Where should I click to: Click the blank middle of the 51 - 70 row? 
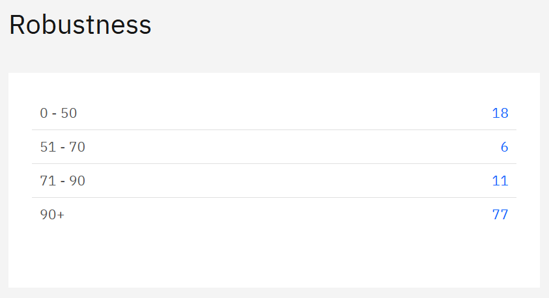274,147
